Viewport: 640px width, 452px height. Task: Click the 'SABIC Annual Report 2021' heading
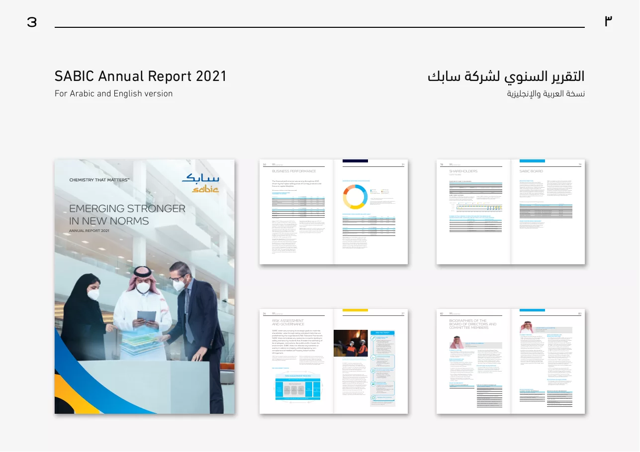[141, 76]
